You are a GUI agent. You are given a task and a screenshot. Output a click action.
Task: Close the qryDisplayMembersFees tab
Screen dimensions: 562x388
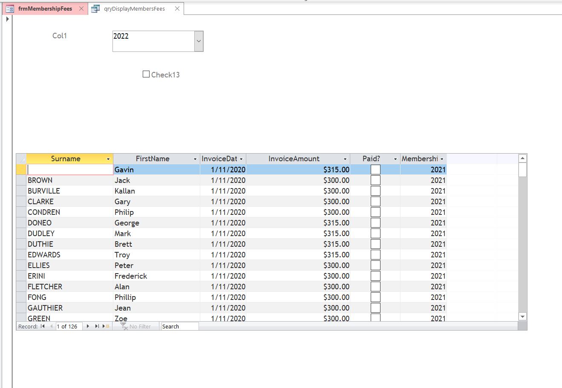pos(177,9)
